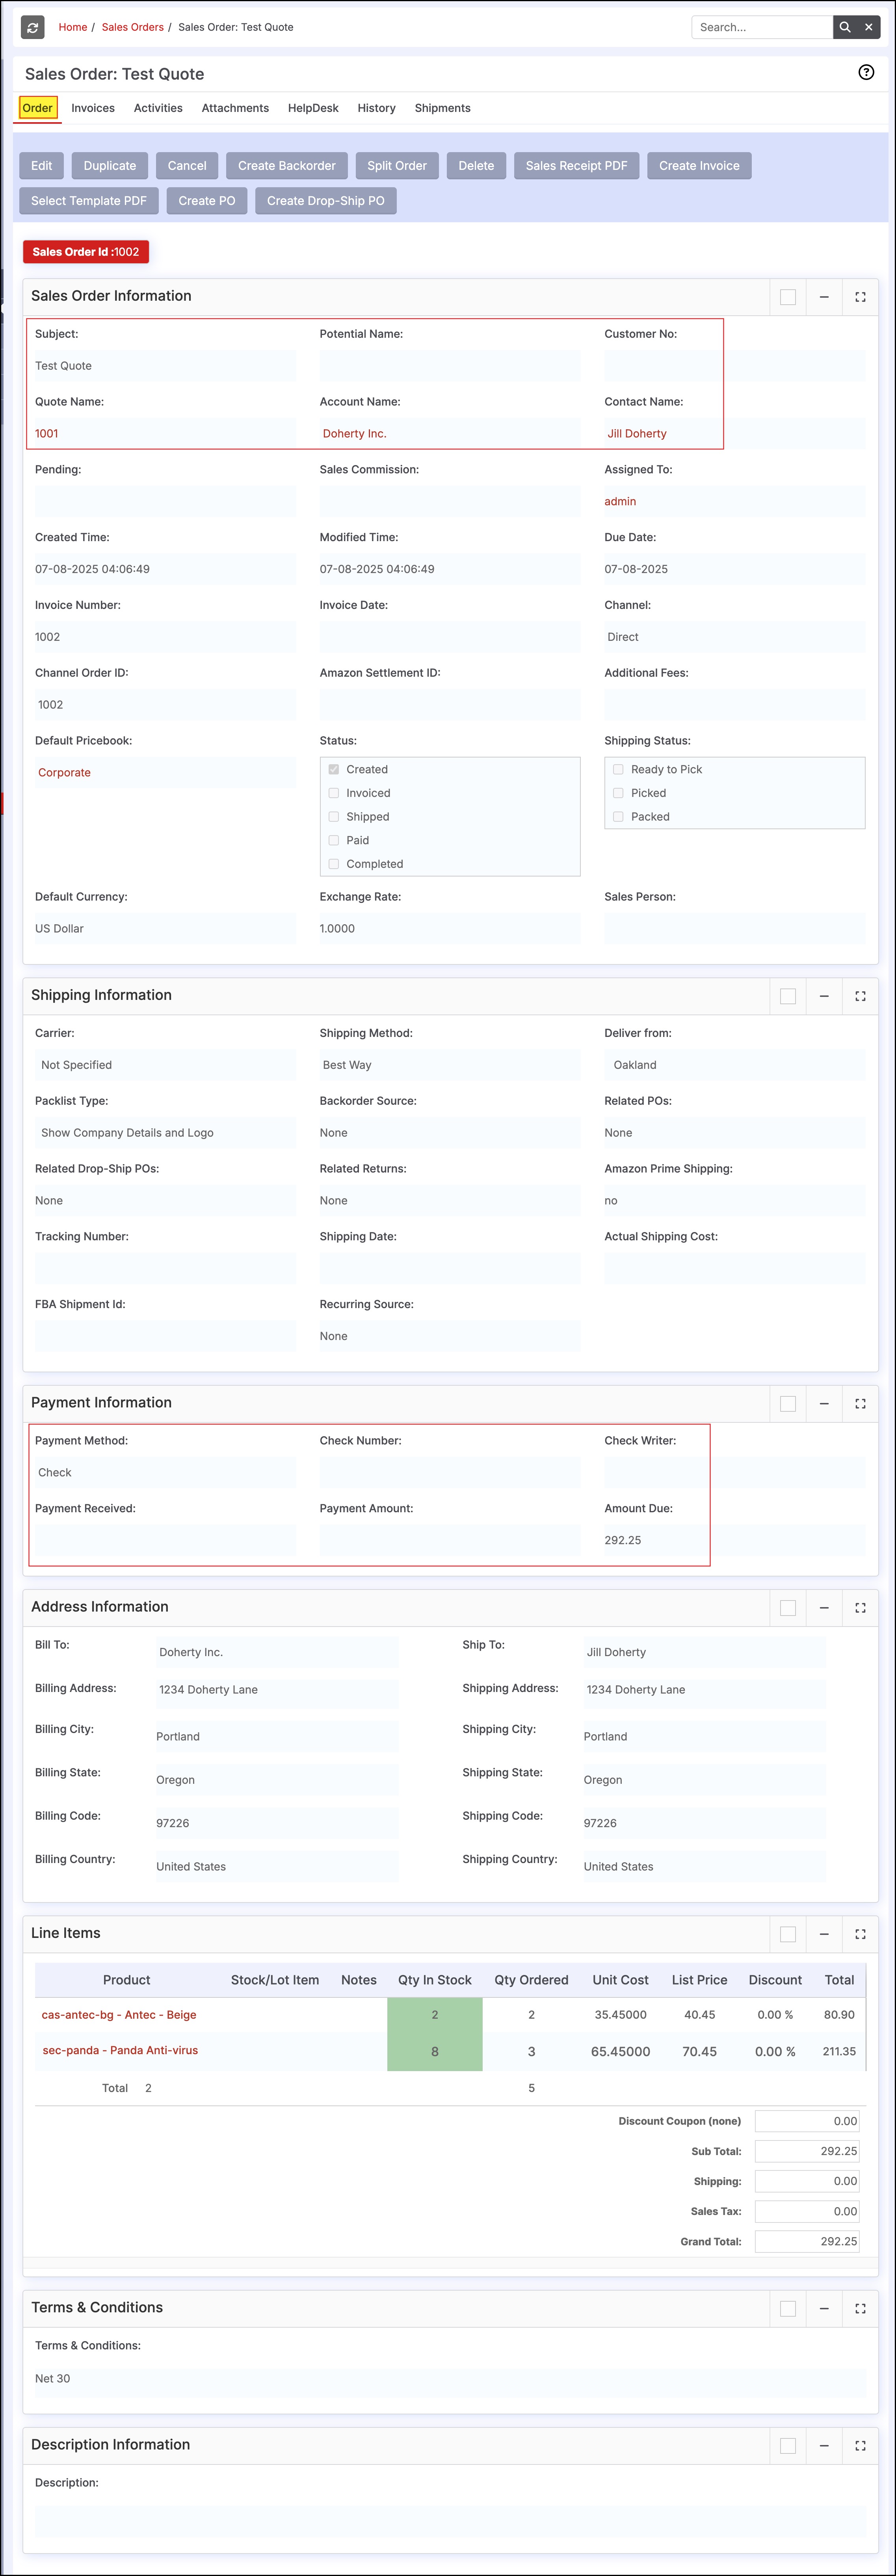Expand Description Information panel to fullscreen

[860, 2446]
